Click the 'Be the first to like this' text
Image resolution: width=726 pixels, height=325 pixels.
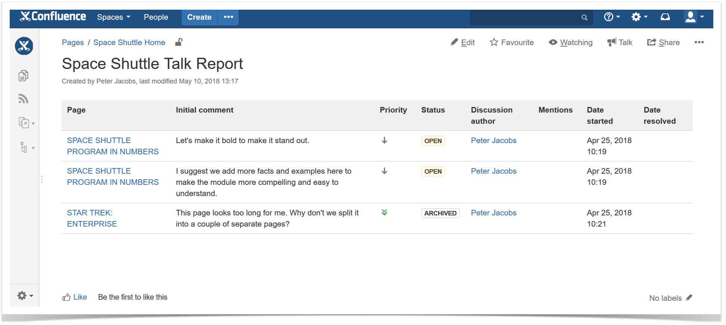pos(133,297)
